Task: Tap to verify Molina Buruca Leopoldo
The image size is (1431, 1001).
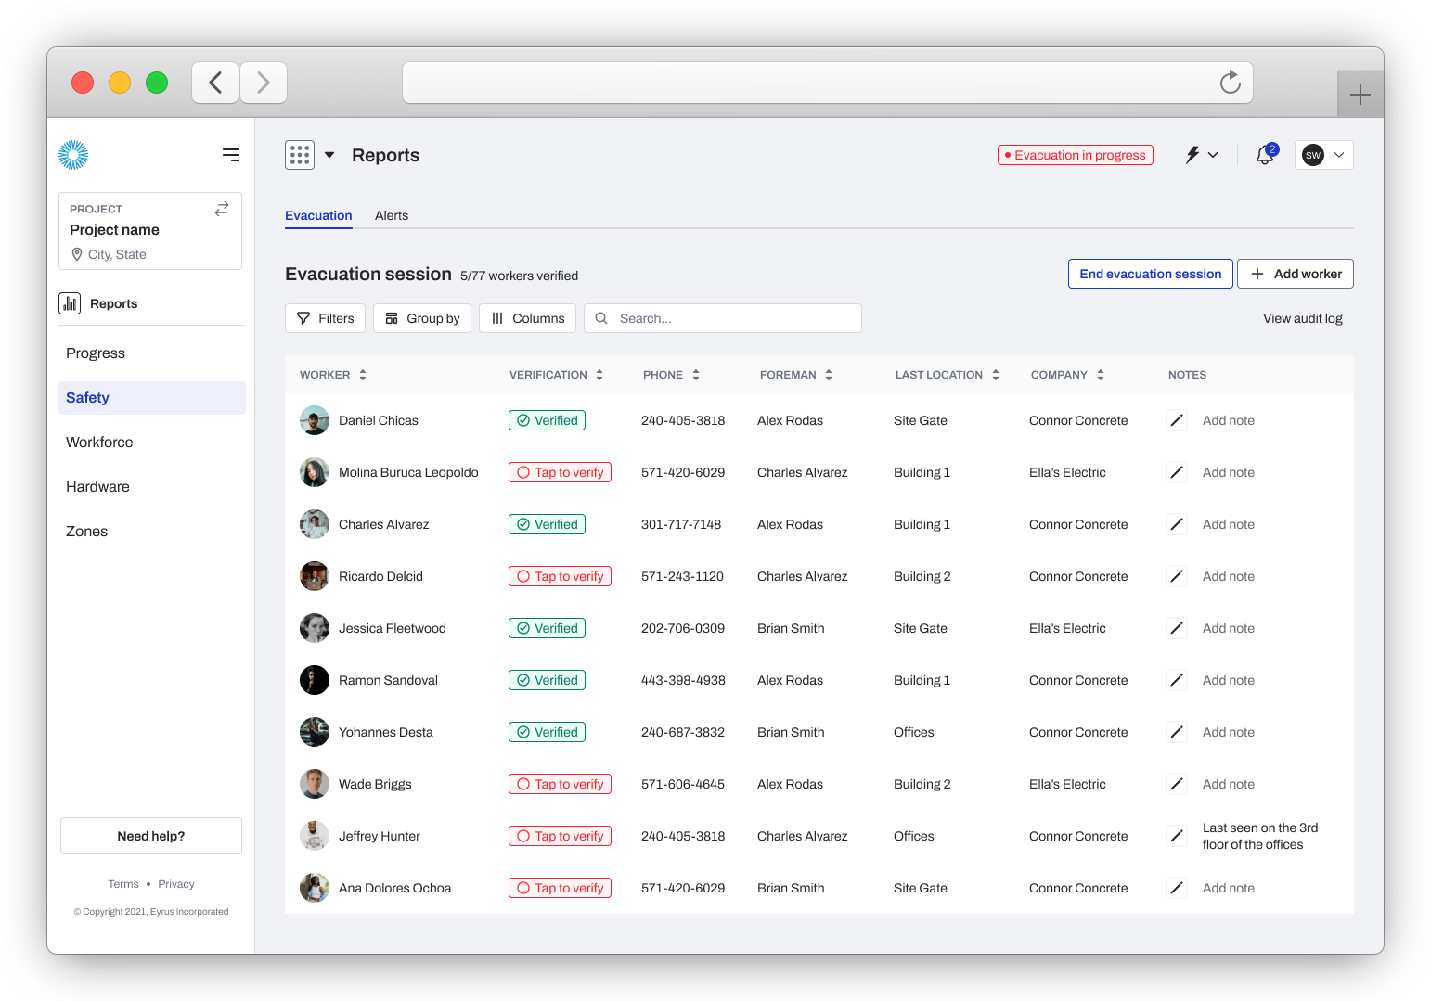Action: [x=560, y=472]
